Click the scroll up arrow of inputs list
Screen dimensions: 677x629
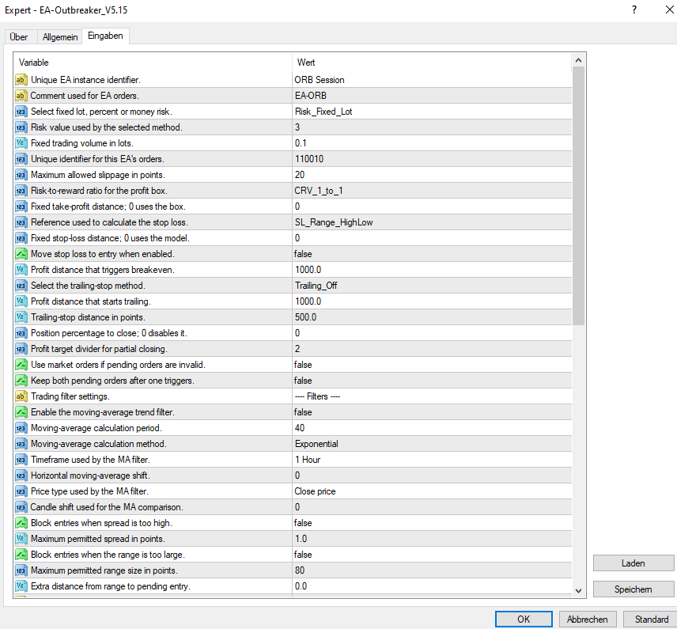coord(579,60)
